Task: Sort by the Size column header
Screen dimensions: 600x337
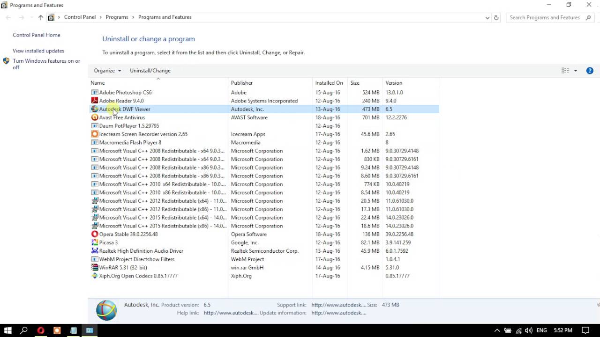Action: pyautogui.click(x=365, y=83)
